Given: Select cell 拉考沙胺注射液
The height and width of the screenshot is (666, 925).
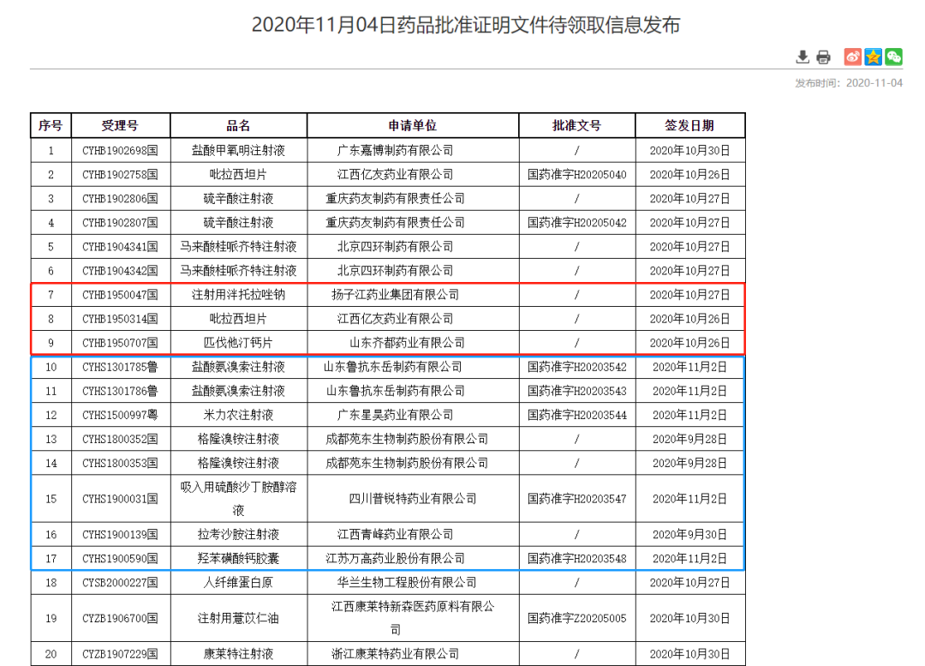Looking at the screenshot, I should tap(238, 535).
